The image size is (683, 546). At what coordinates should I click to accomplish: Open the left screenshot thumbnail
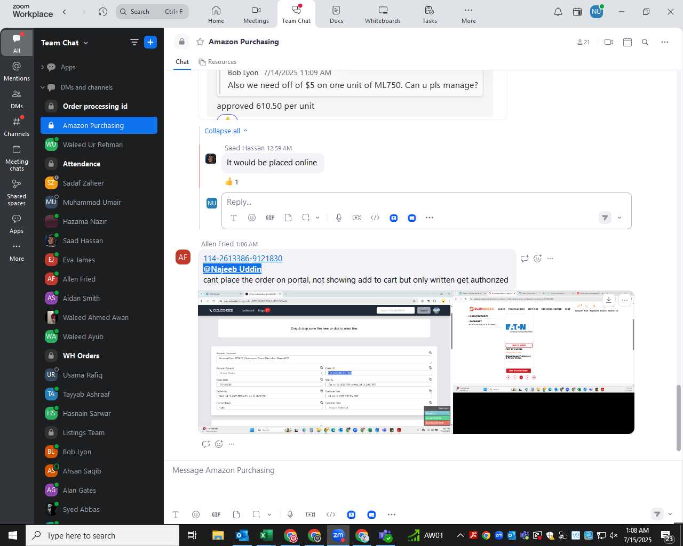coord(325,363)
